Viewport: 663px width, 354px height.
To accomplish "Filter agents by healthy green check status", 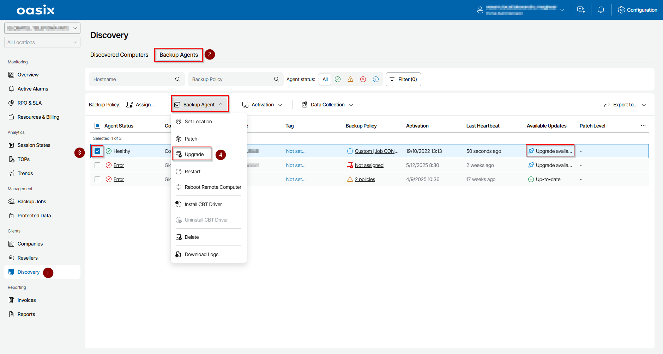I will tap(338, 79).
